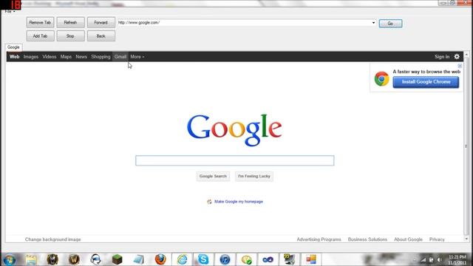Open the About Google link
This screenshot has height=266, width=473.
[408, 239]
